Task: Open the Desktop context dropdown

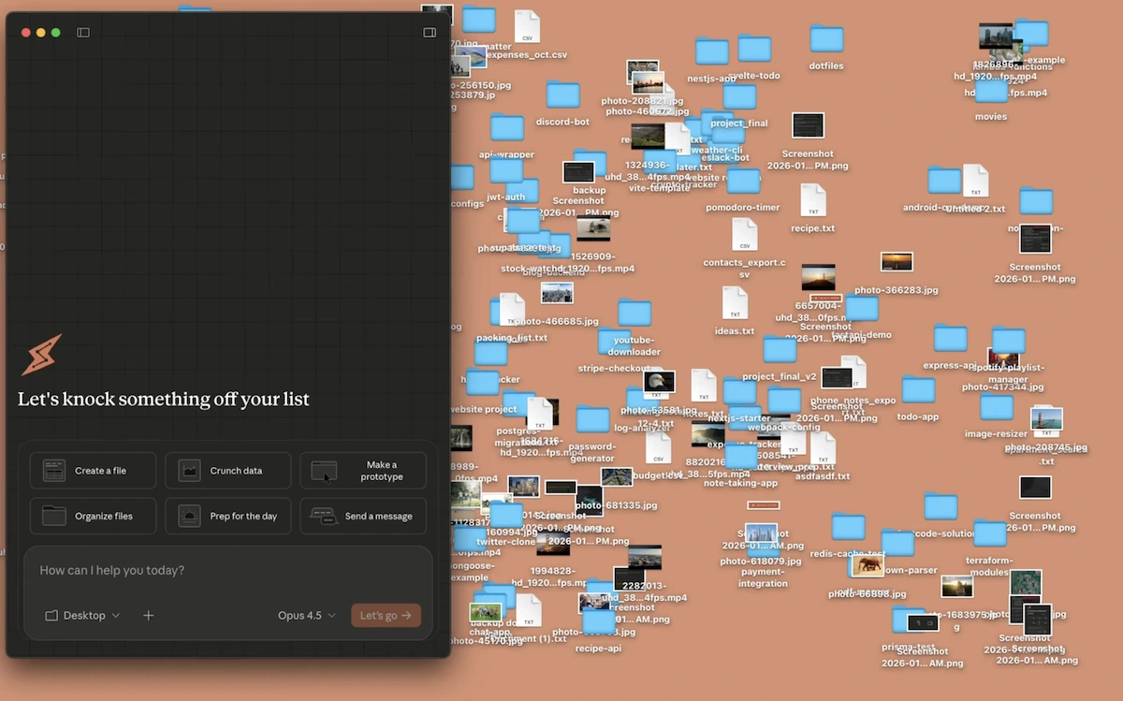Action: coord(81,615)
